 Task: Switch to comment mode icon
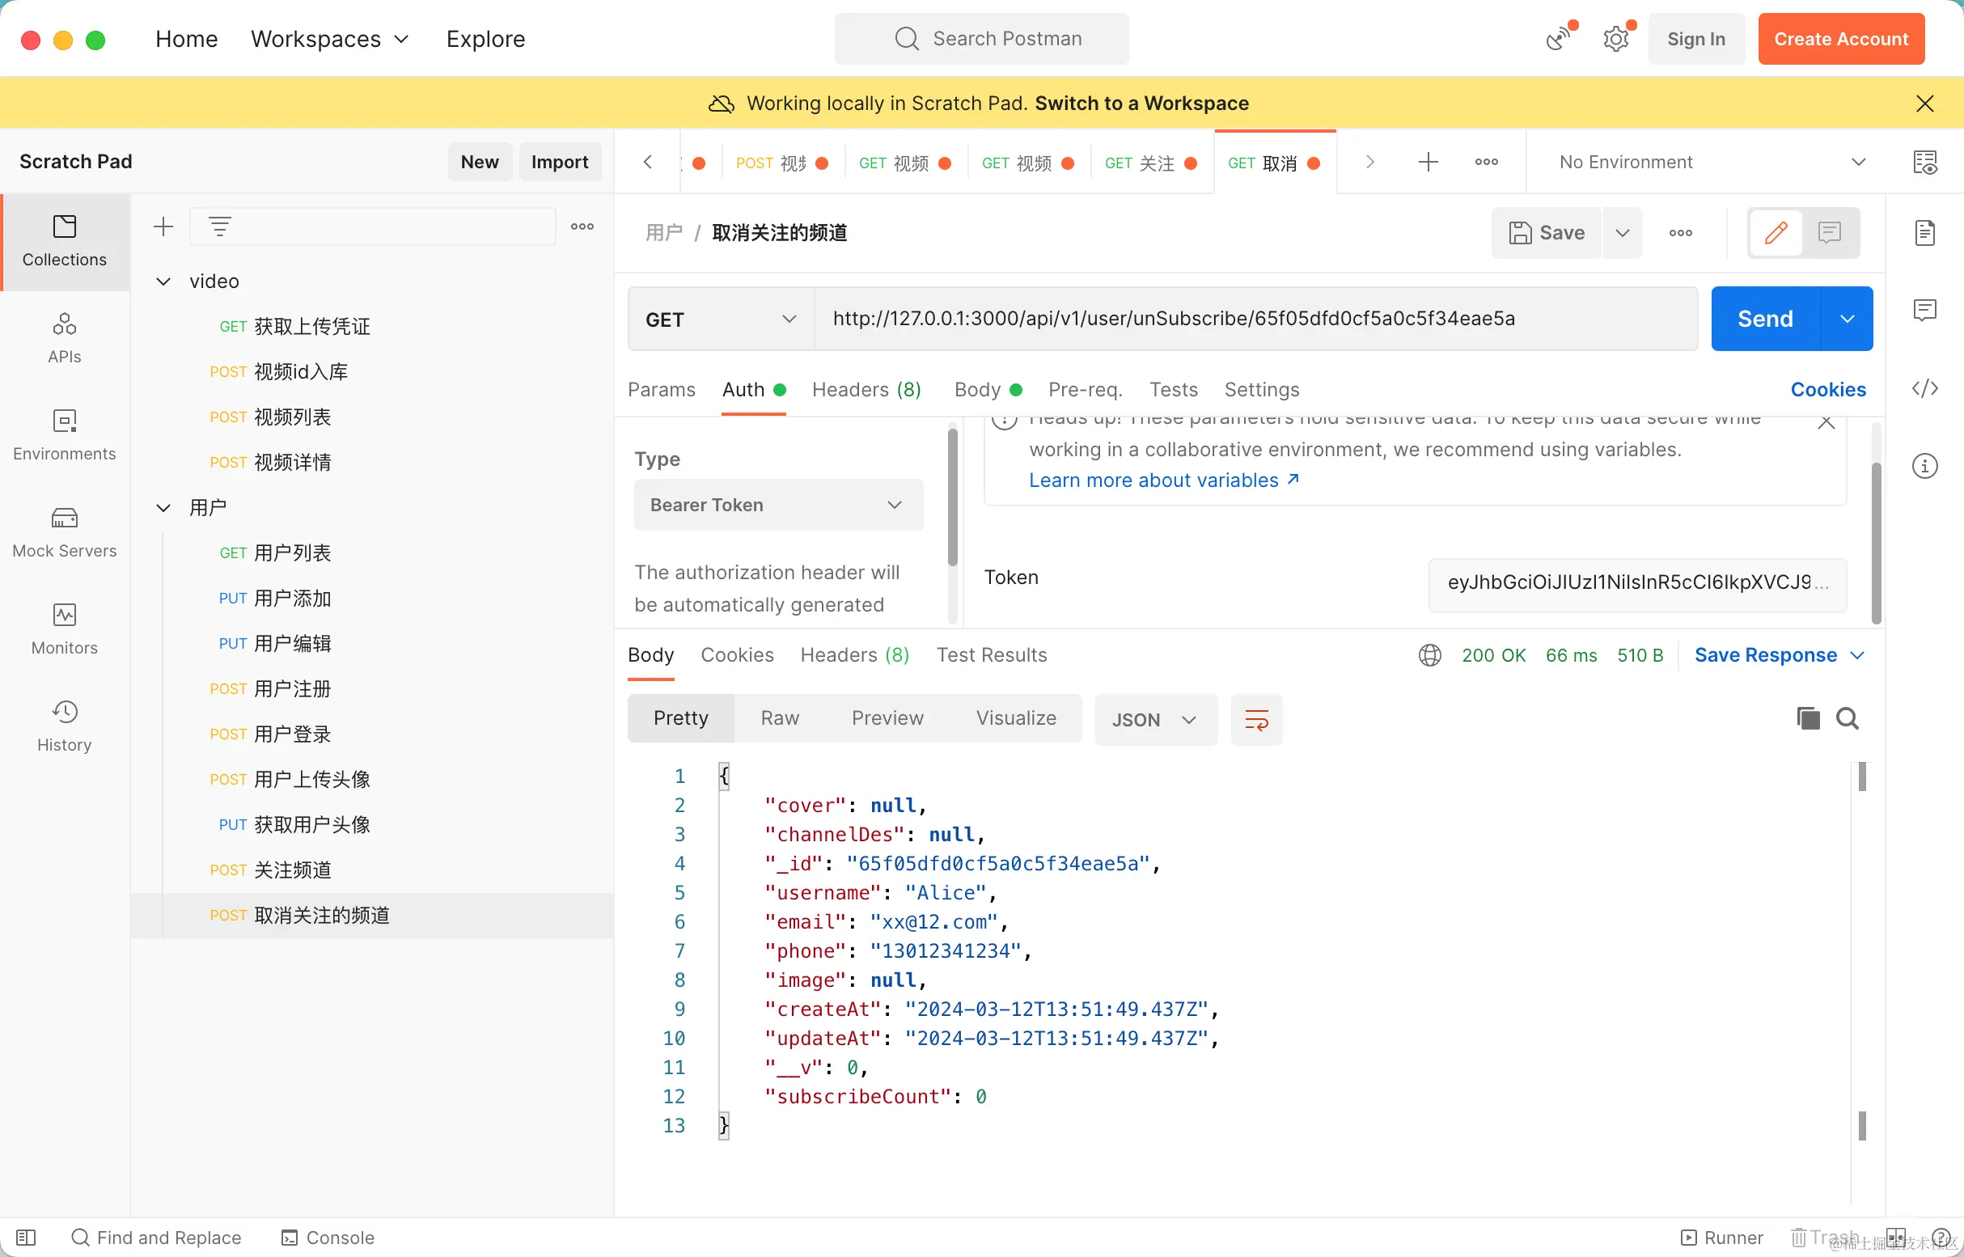click(x=1829, y=233)
